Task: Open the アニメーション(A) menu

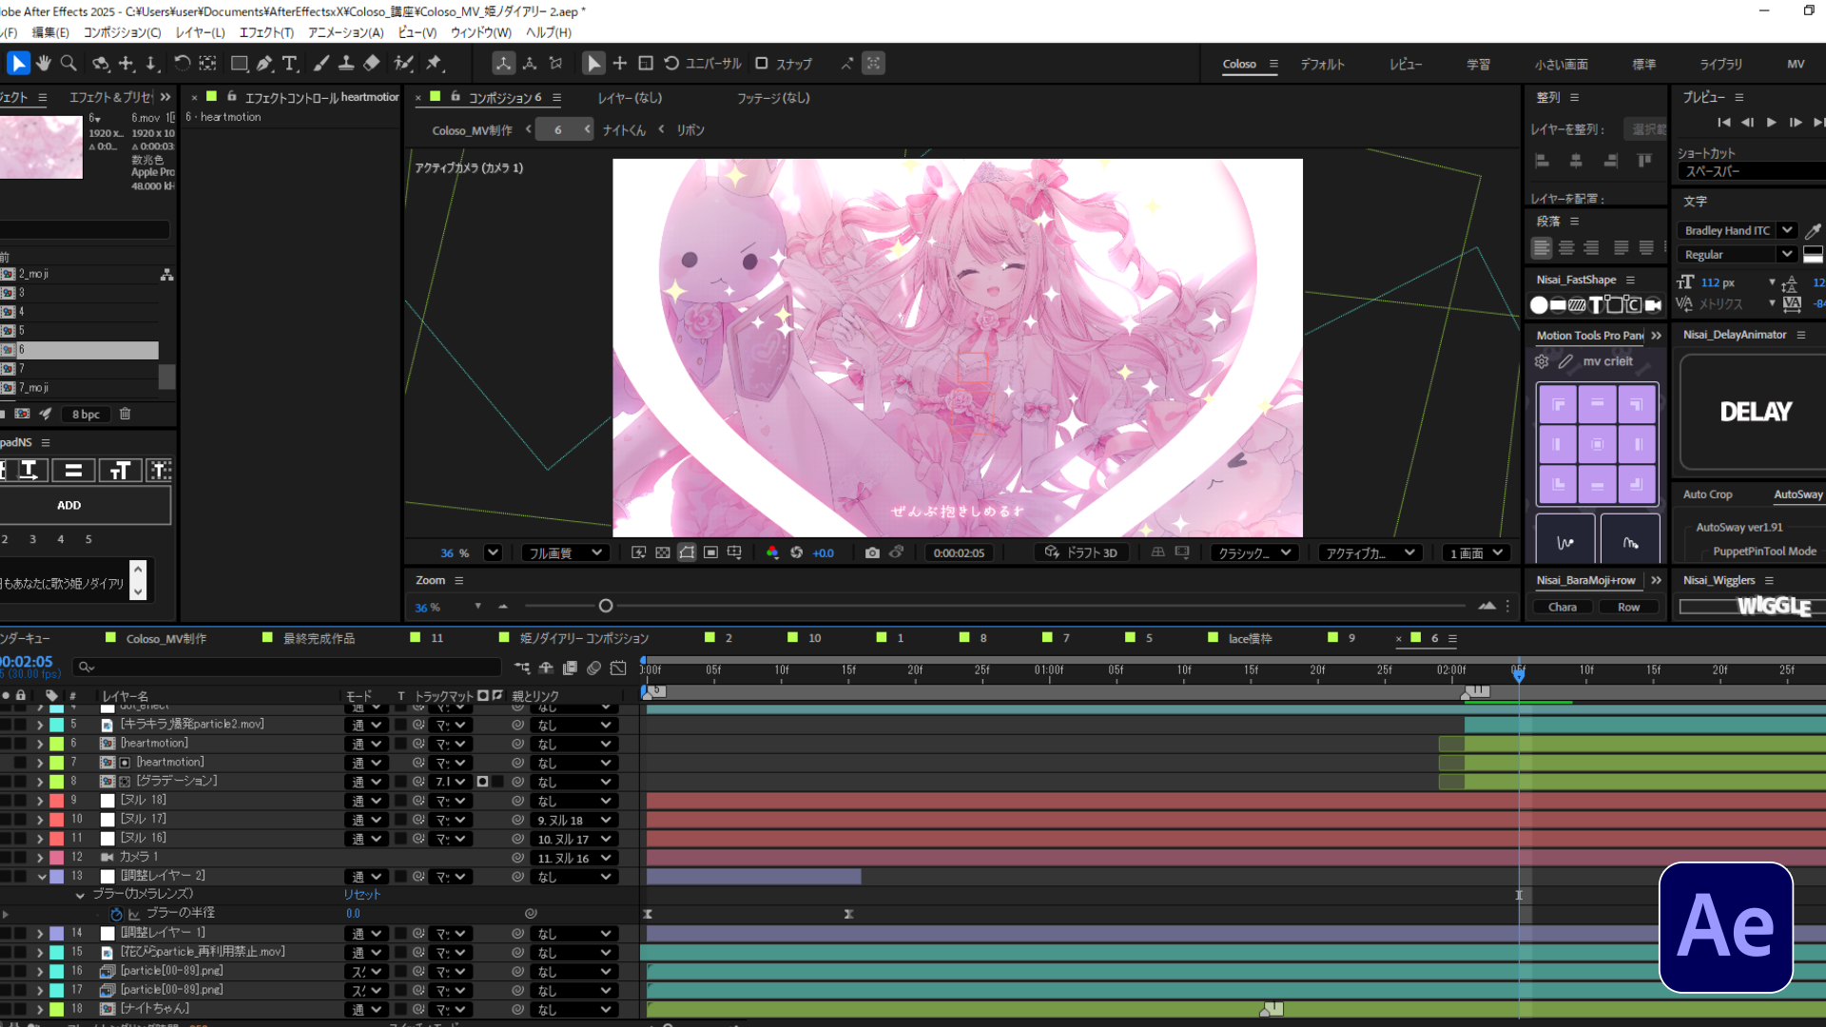Action: point(345,32)
